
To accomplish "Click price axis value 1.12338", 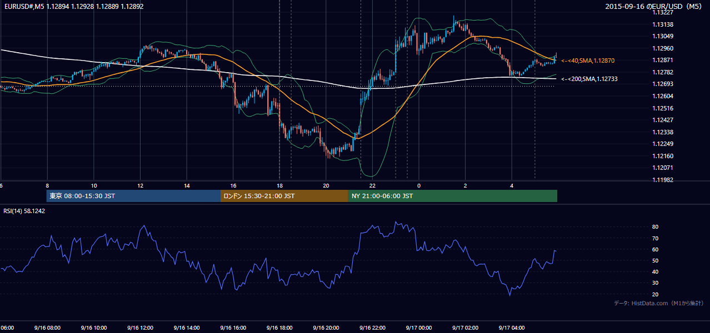I will point(663,132).
